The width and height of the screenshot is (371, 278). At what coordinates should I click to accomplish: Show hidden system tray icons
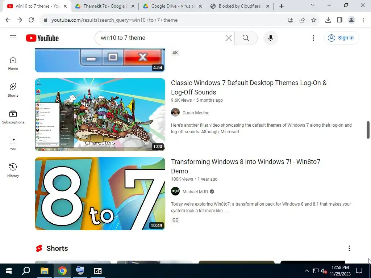point(307,271)
